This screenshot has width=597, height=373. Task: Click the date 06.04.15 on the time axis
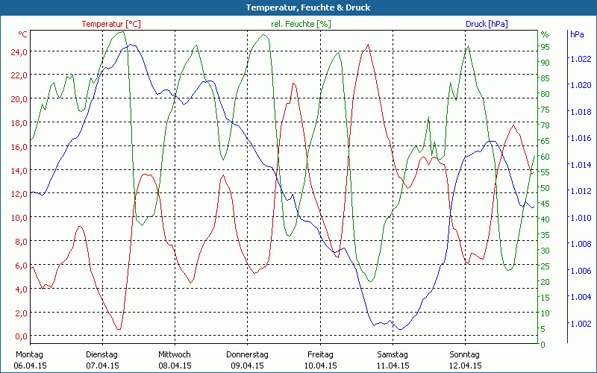point(31,366)
